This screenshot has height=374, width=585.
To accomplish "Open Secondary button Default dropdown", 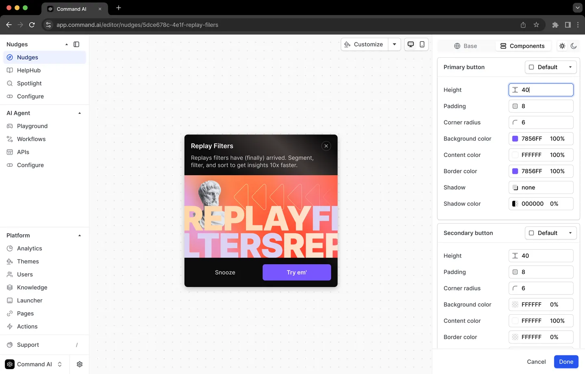I will [x=551, y=233].
